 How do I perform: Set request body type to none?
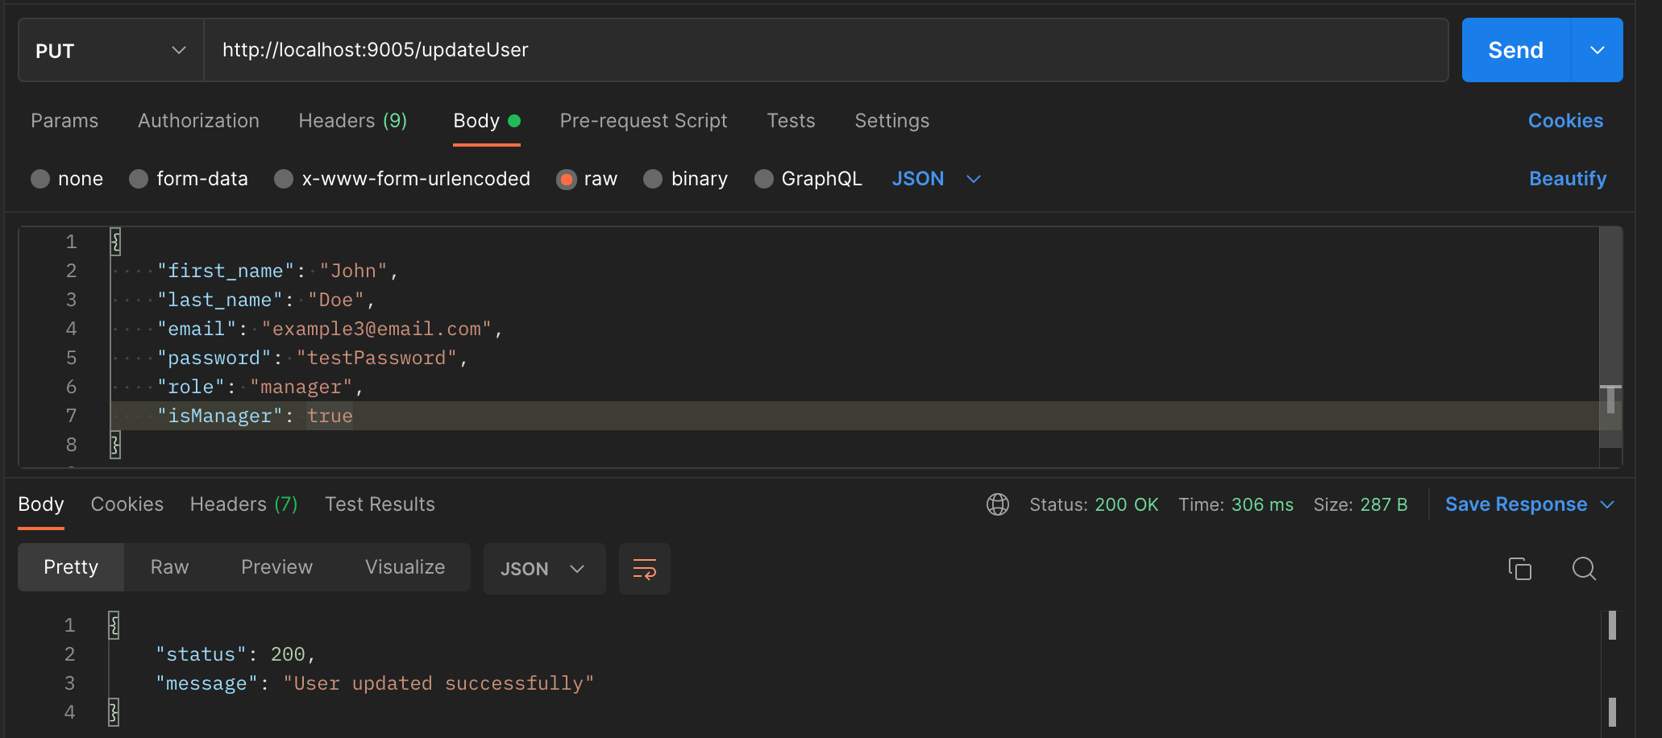coord(68,179)
